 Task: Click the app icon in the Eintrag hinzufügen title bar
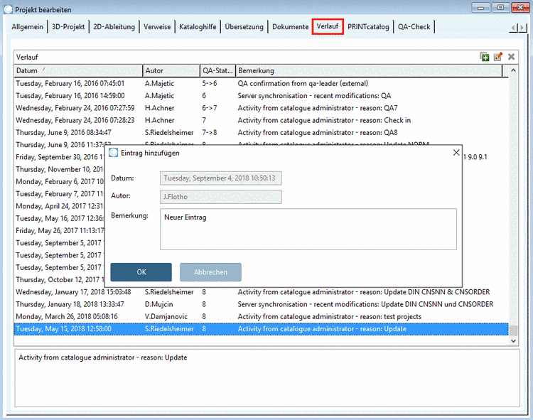[x=113, y=153]
